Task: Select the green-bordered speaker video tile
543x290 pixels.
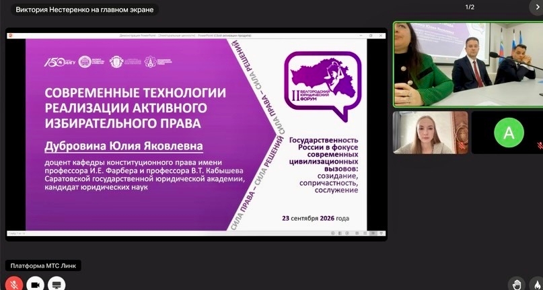Action: tap(468, 65)
